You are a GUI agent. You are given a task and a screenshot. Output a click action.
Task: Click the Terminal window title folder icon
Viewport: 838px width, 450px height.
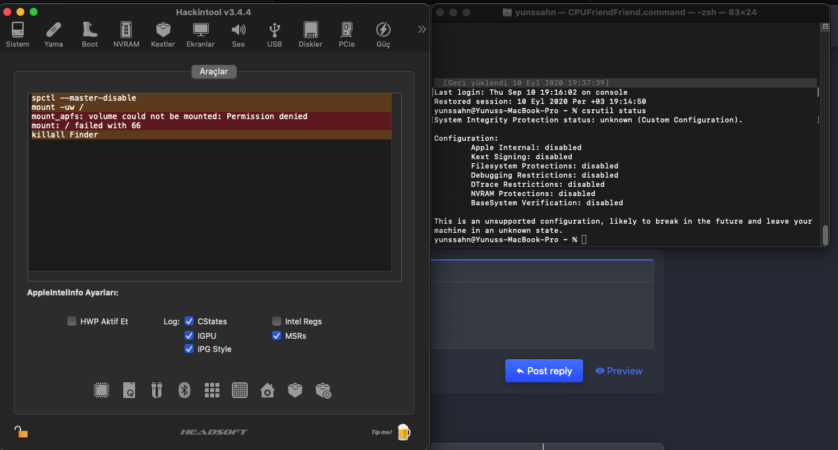coord(507,12)
